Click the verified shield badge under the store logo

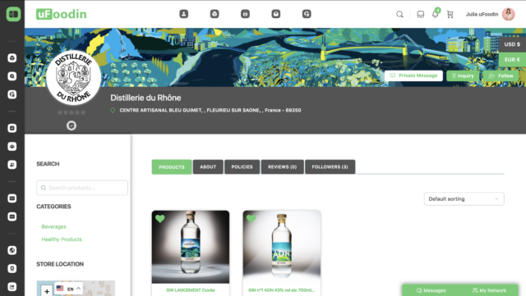[72, 125]
